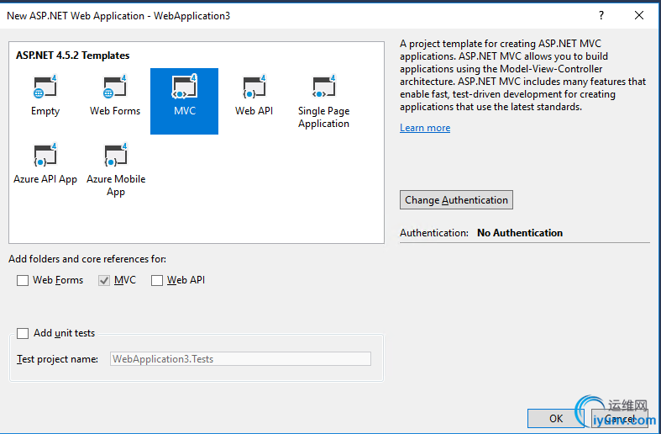Select the Azure Mobile App template icon
Screen dimensions: 661x434
[116, 155]
